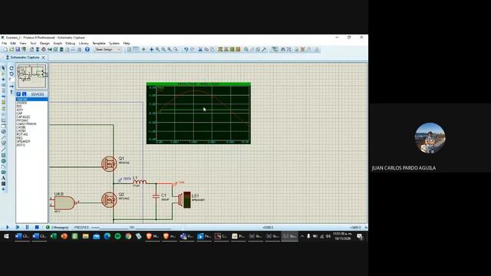Click the Redo toolbar icon
Viewport: 491px width, 276px height.
(x=193, y=49)
